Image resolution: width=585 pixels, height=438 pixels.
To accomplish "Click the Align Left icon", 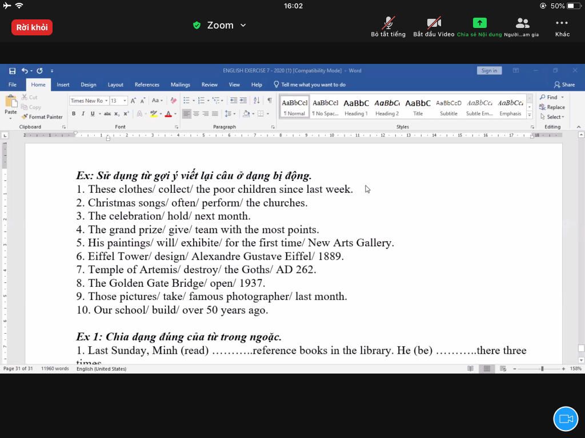I will tap(187, 113).
